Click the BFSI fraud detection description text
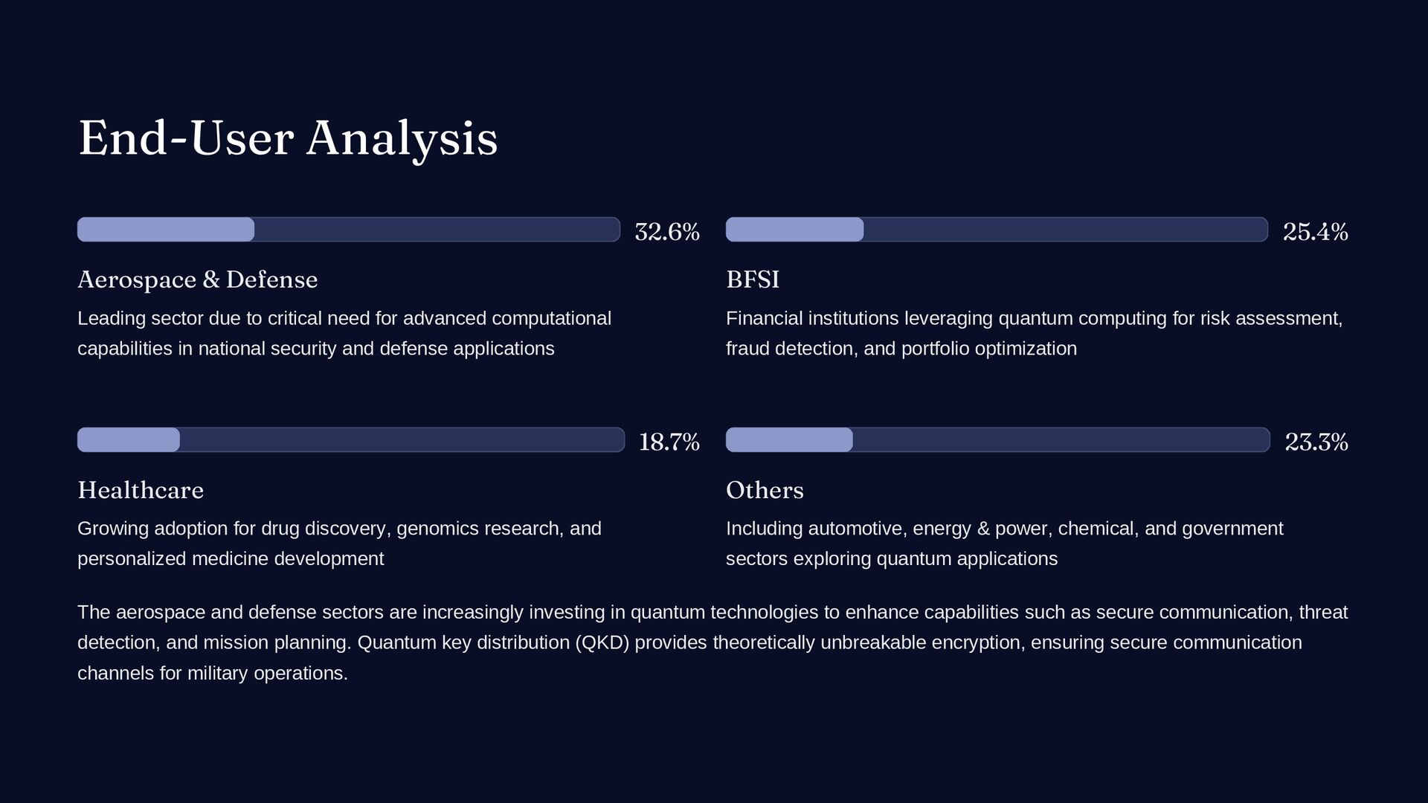1428x803 pixels. coord(1035,333)
